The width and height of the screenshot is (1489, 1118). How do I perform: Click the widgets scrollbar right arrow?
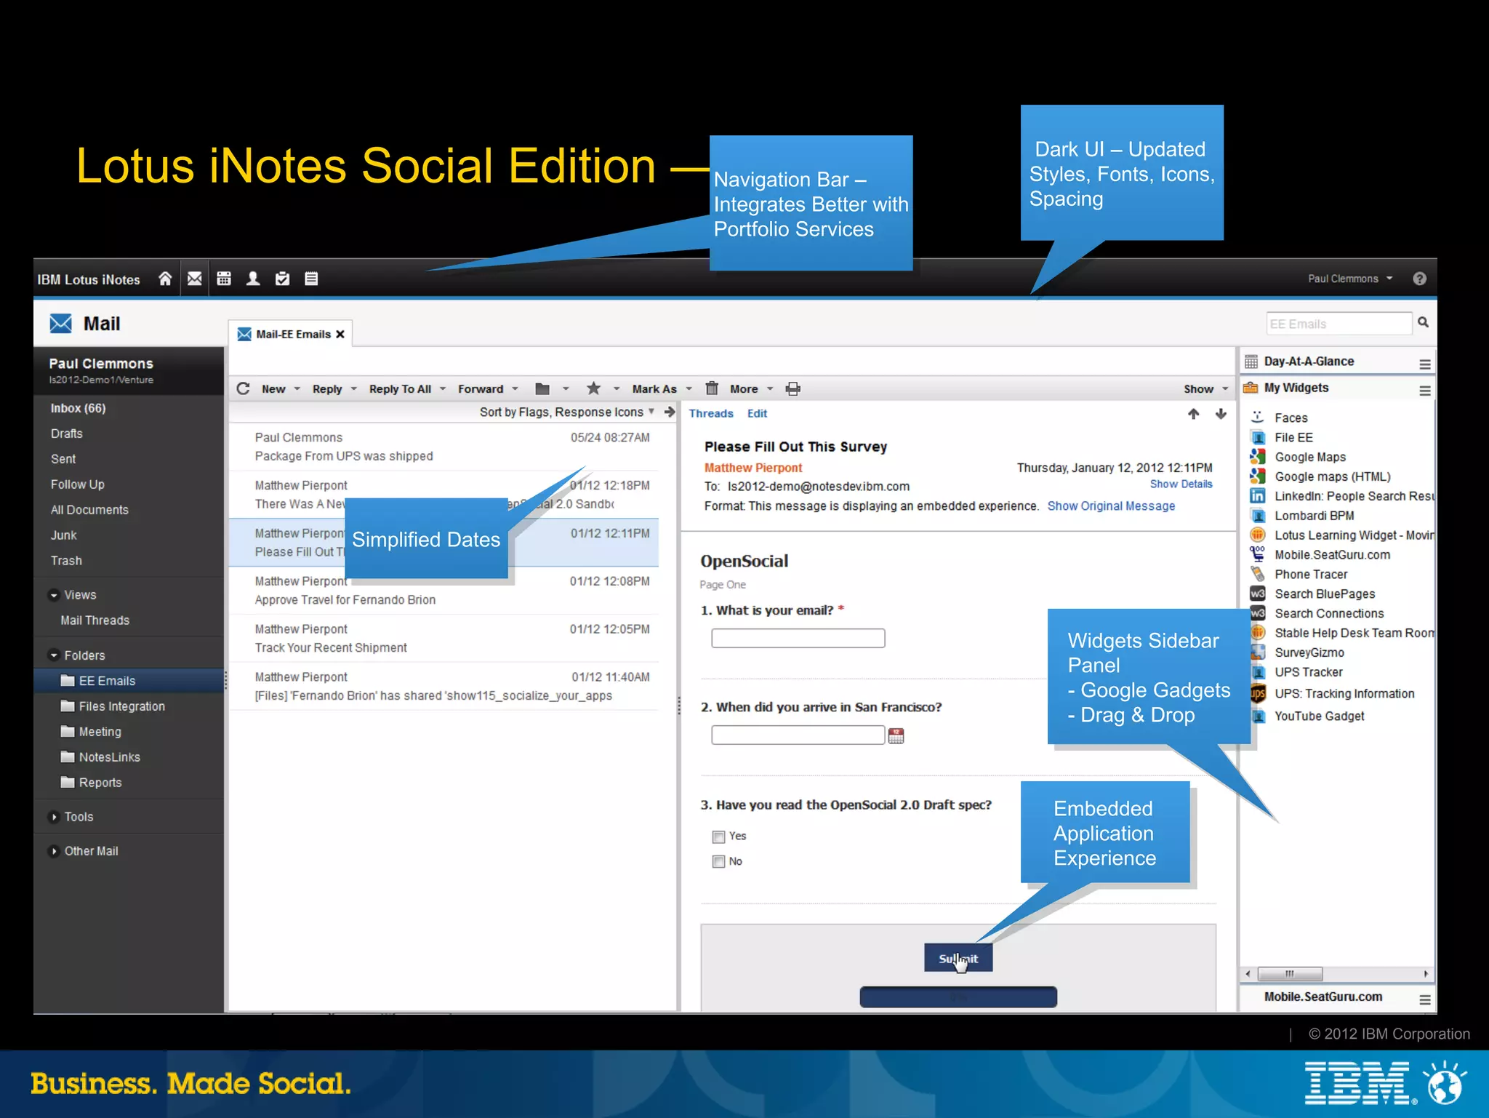pyautogui.click(x=1425, y=973)
